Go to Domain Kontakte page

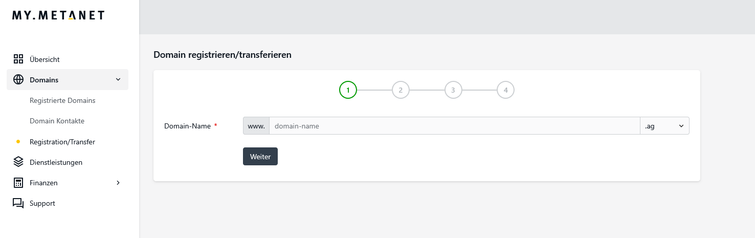tap(57, 121)
